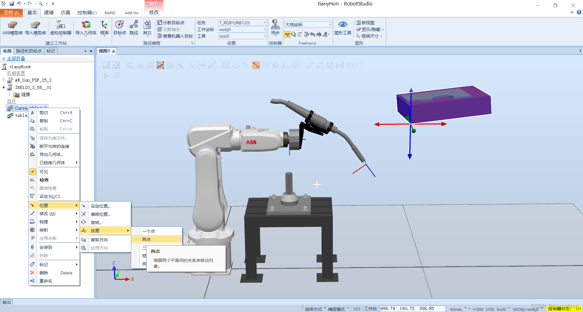The width and height of the screenshot is (583, 312).
Task: Toggle curve selection in viewport toolbar
Action: click(131, 65)
